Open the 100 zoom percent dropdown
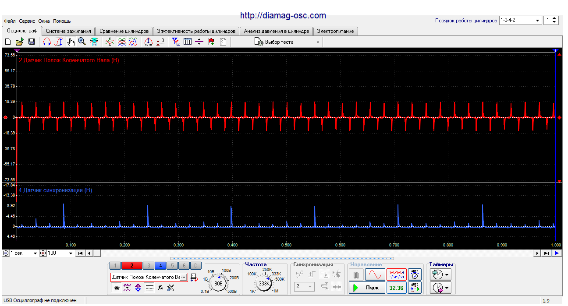This screenshot has width=568, height=306. [60, 253]
